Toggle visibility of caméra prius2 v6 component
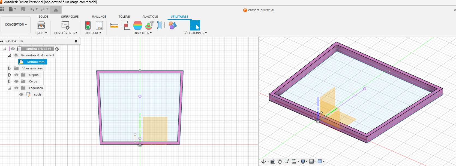Viewport: 456px width, 166px height. point(13,49)
